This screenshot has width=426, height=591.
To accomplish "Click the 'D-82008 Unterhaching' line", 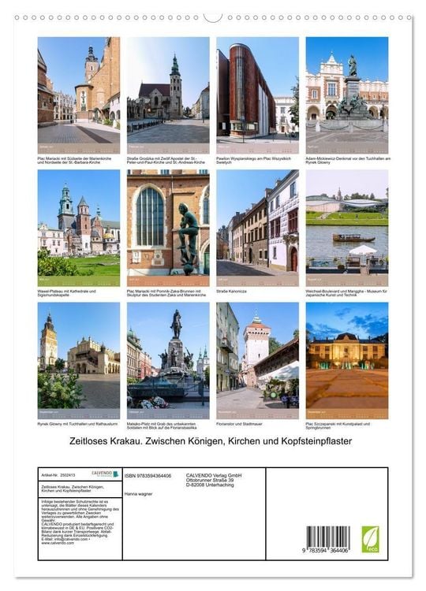I will coord(210,485).
